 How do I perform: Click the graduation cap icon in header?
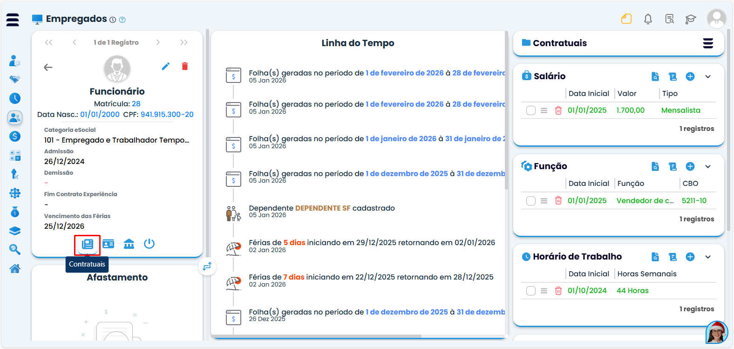[x=690, y=19]
